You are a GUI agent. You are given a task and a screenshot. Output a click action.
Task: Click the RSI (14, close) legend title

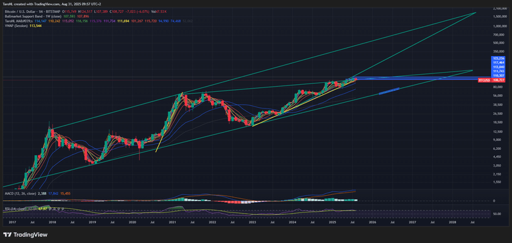click(x=15, y=209)
